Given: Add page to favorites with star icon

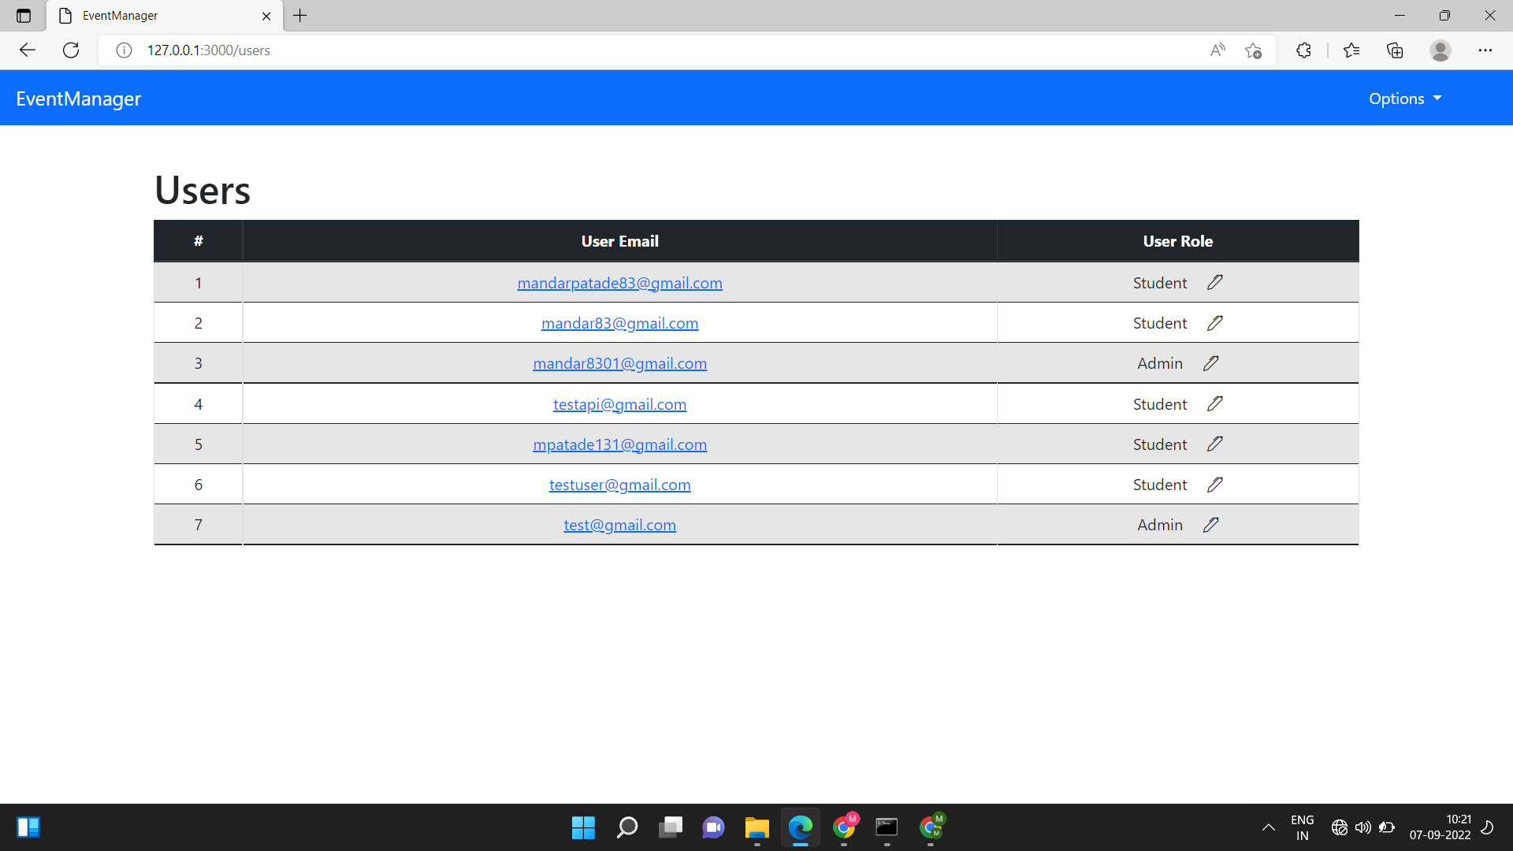Looking at the screenshot, I should point(1254,50).
